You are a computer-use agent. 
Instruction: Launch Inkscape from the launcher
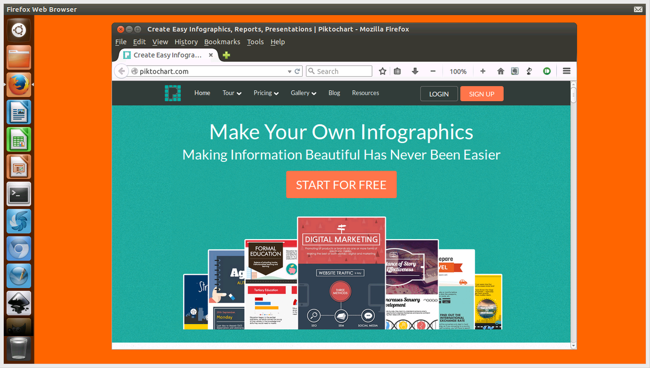[x=19, y=304]
